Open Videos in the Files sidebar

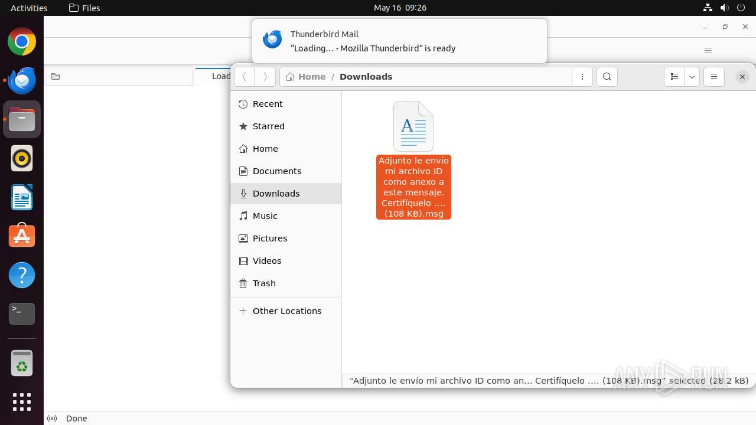pyautogui.click(x=286, y=261)
